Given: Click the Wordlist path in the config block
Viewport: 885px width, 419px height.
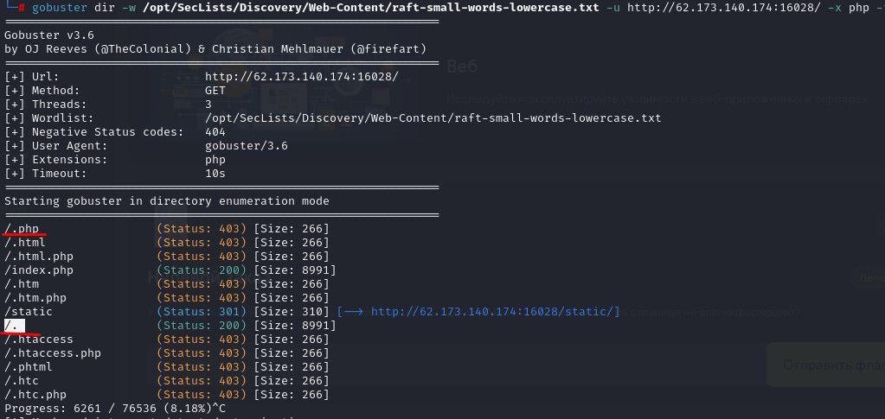Looking at the screenshot, I should tap(433, 118).
